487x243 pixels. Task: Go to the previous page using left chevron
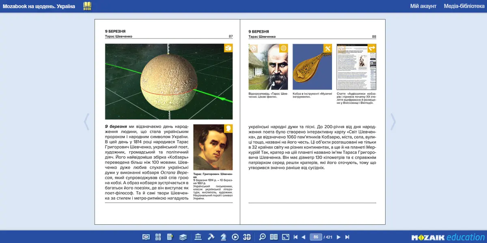[86, 122]
